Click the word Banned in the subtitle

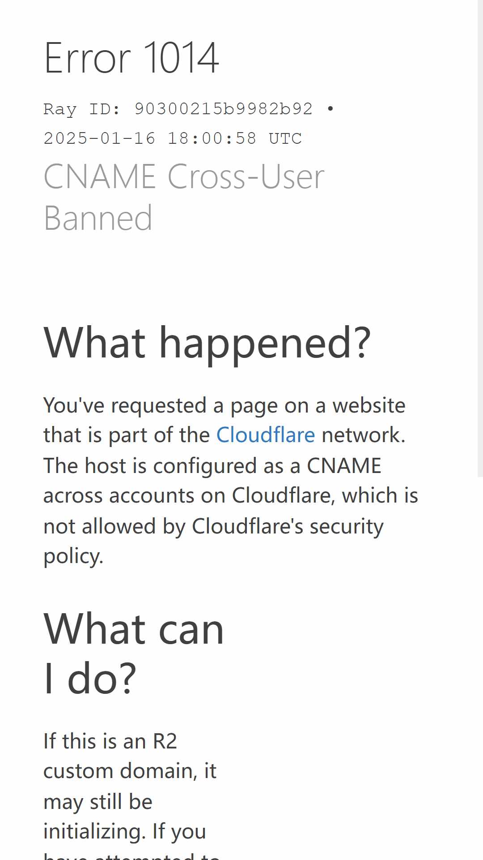pos(98,218)
